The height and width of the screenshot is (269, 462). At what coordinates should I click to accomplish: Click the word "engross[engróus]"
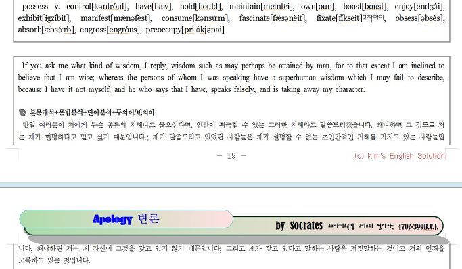(x=110, y=30)
